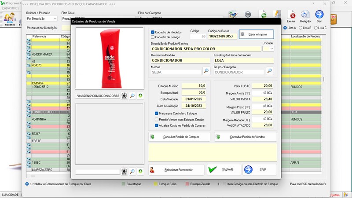Click the small icon at the status bar's right end
Screen dimensions: 352x198
[x=346, y=194]
